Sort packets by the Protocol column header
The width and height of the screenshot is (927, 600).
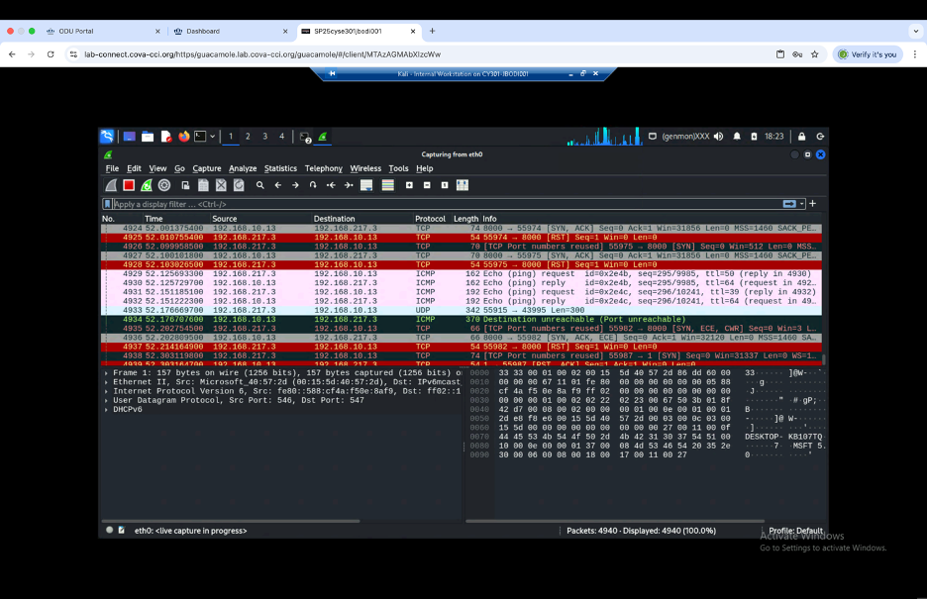coord(430,219)
